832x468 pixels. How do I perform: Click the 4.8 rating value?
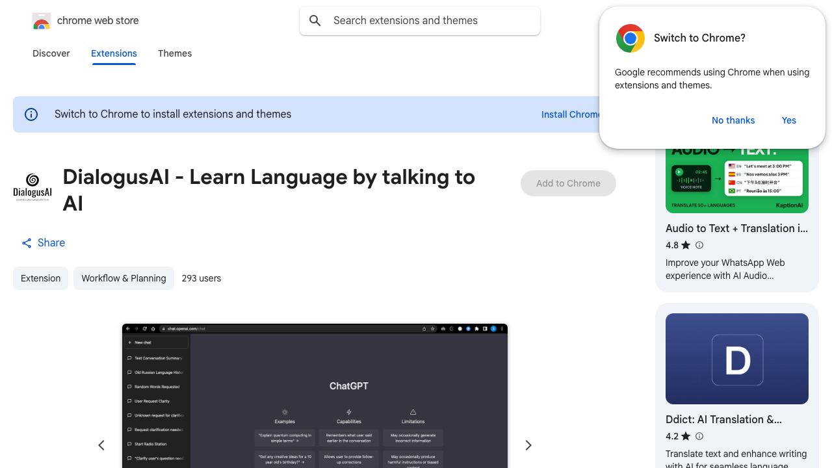(x=672, y=245)
